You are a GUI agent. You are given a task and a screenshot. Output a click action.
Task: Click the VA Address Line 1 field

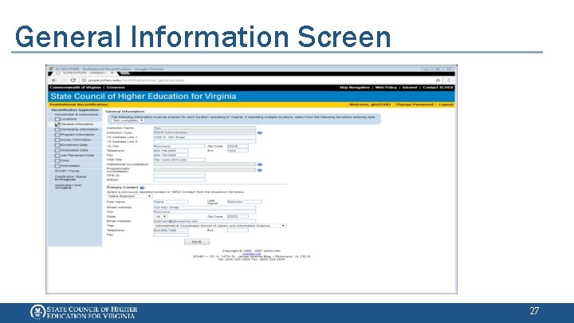click(205, 137)
